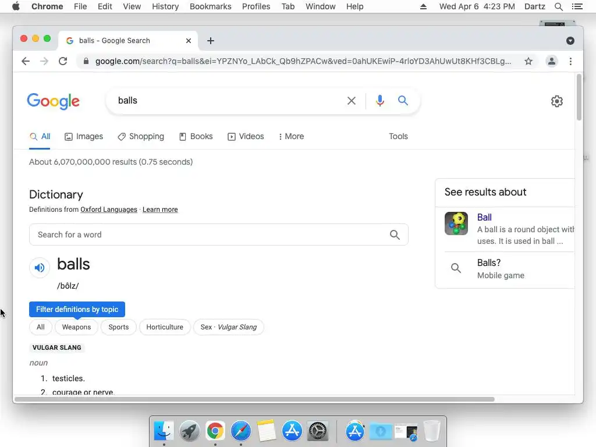Bookmark this page with the star
596x447 pixels.
pyautogui.click(x=528, y=61)
